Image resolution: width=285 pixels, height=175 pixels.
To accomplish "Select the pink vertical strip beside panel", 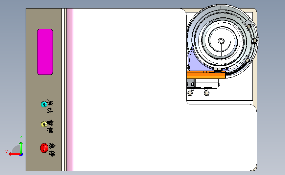I will coord(70,90).
